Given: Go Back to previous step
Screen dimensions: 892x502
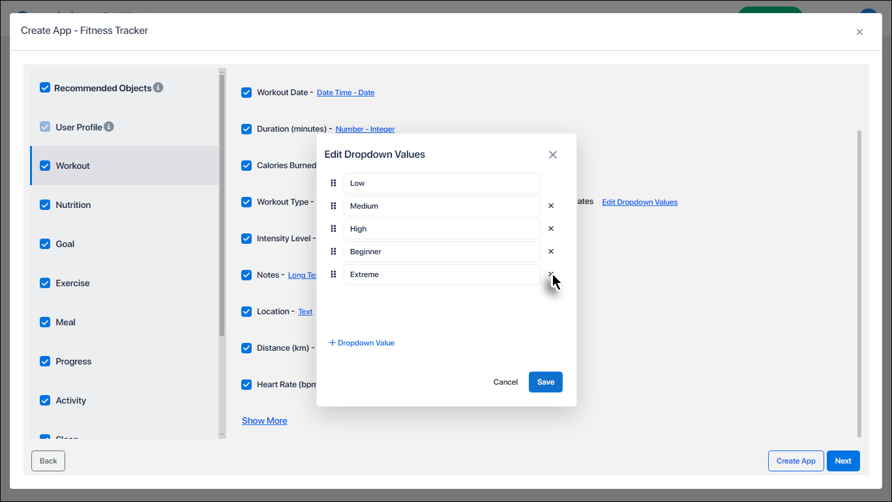Looking at the screenshot, I should 48,461.
